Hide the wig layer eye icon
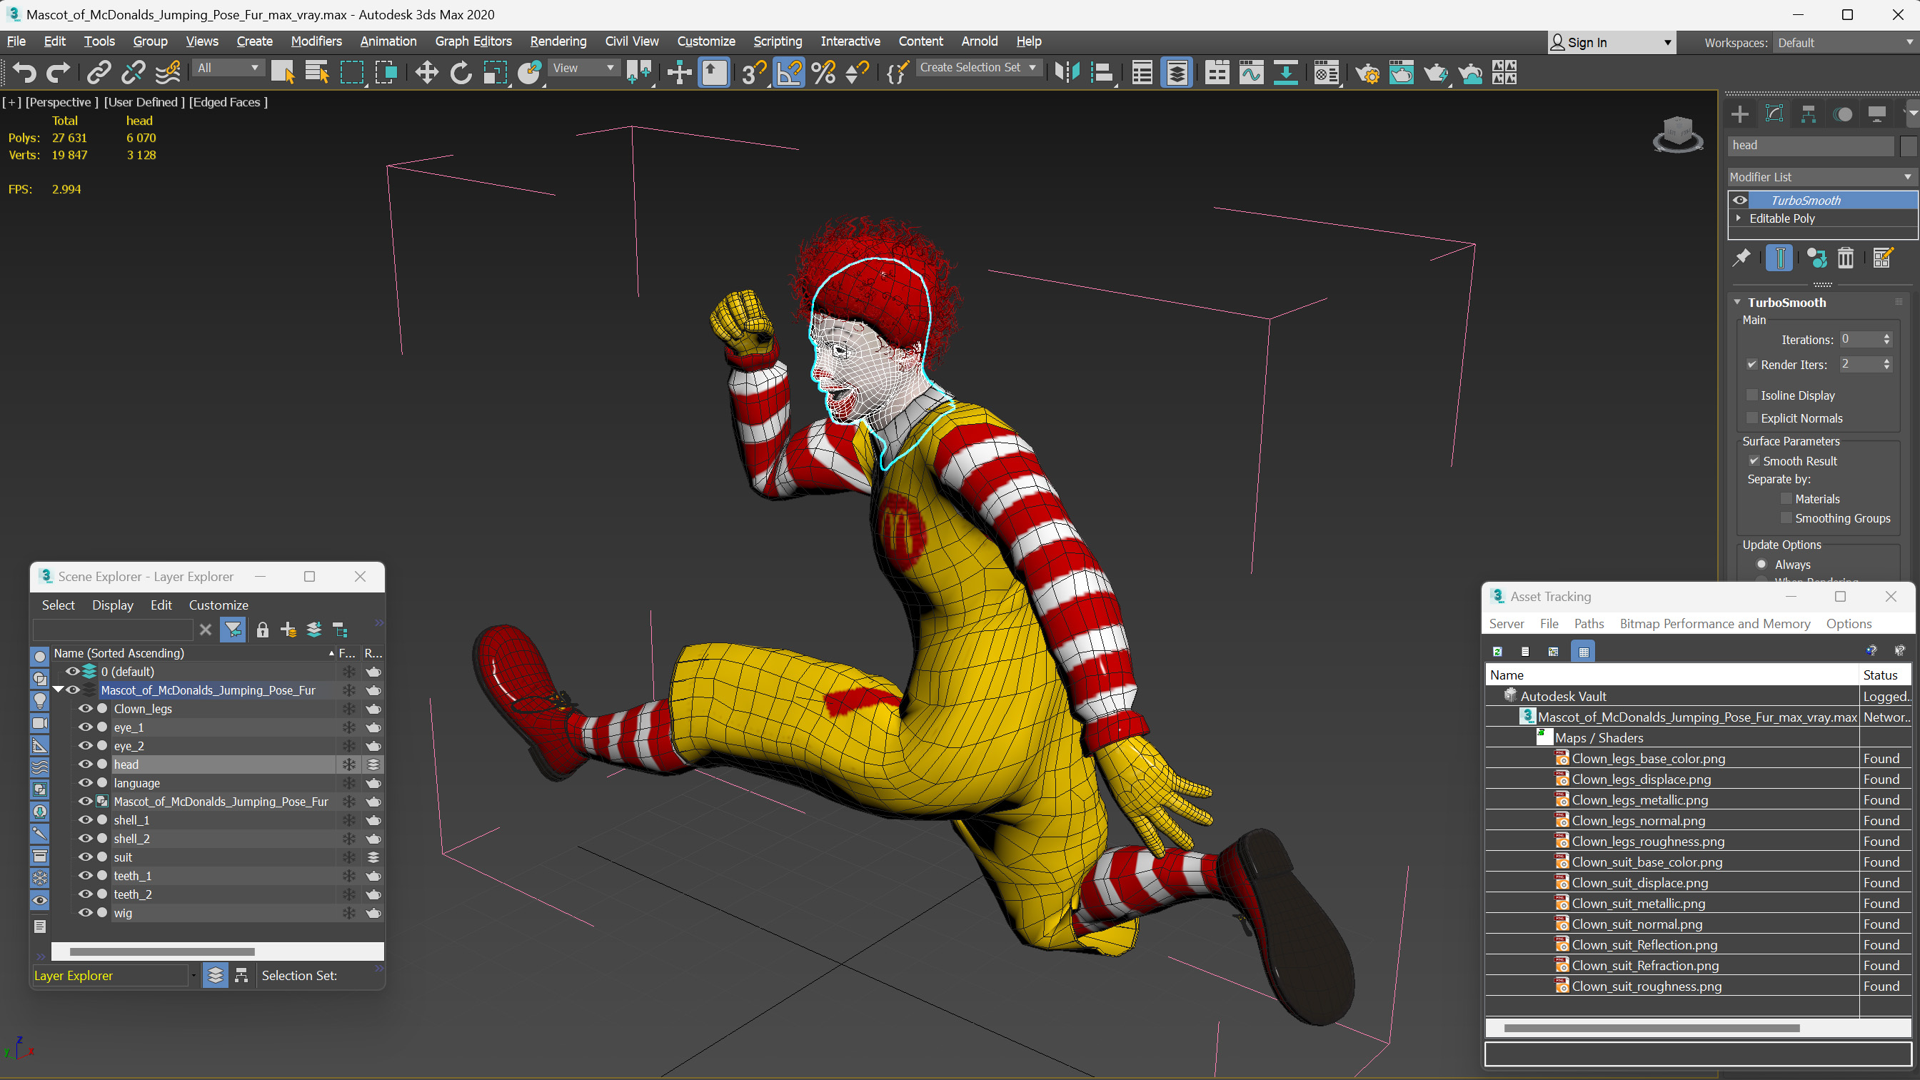Screen dimensions: 1920x1080 [x=85, y=912]
